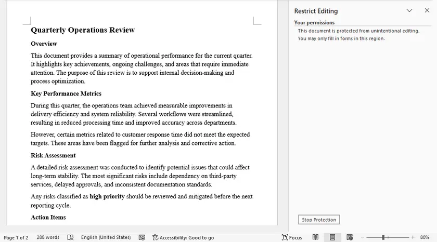The image size is (437, 242).
Task: Click the Quarterly Operations Review title
Action: coord(83,30)
